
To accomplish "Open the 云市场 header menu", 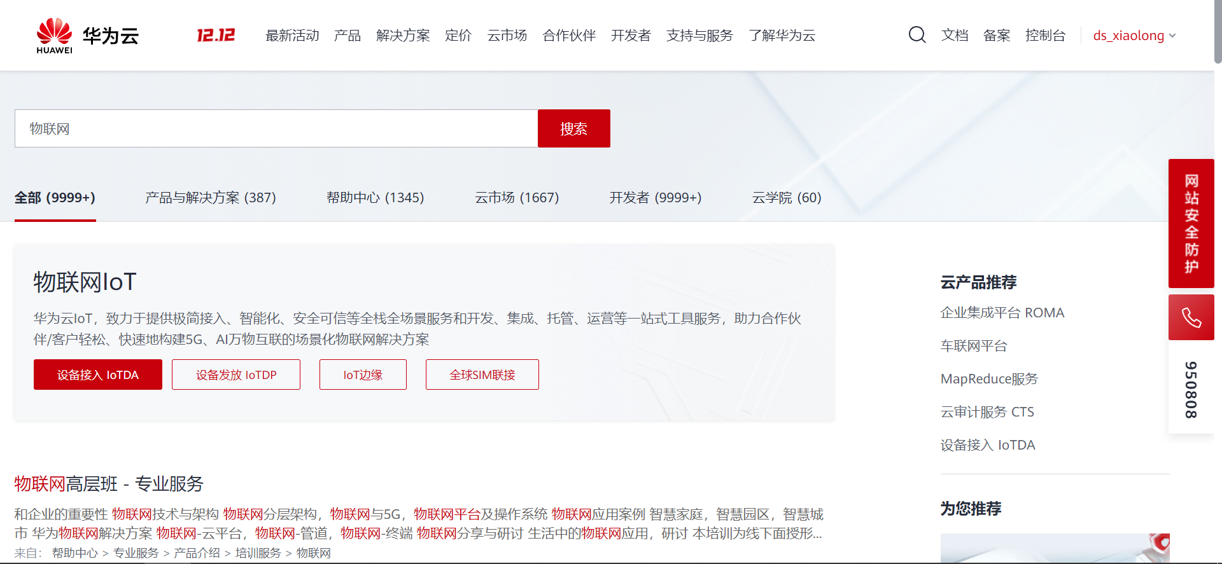I will click(x=507, y=36).
